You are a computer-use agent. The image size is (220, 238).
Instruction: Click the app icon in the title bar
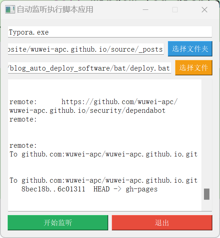point(10,9)
